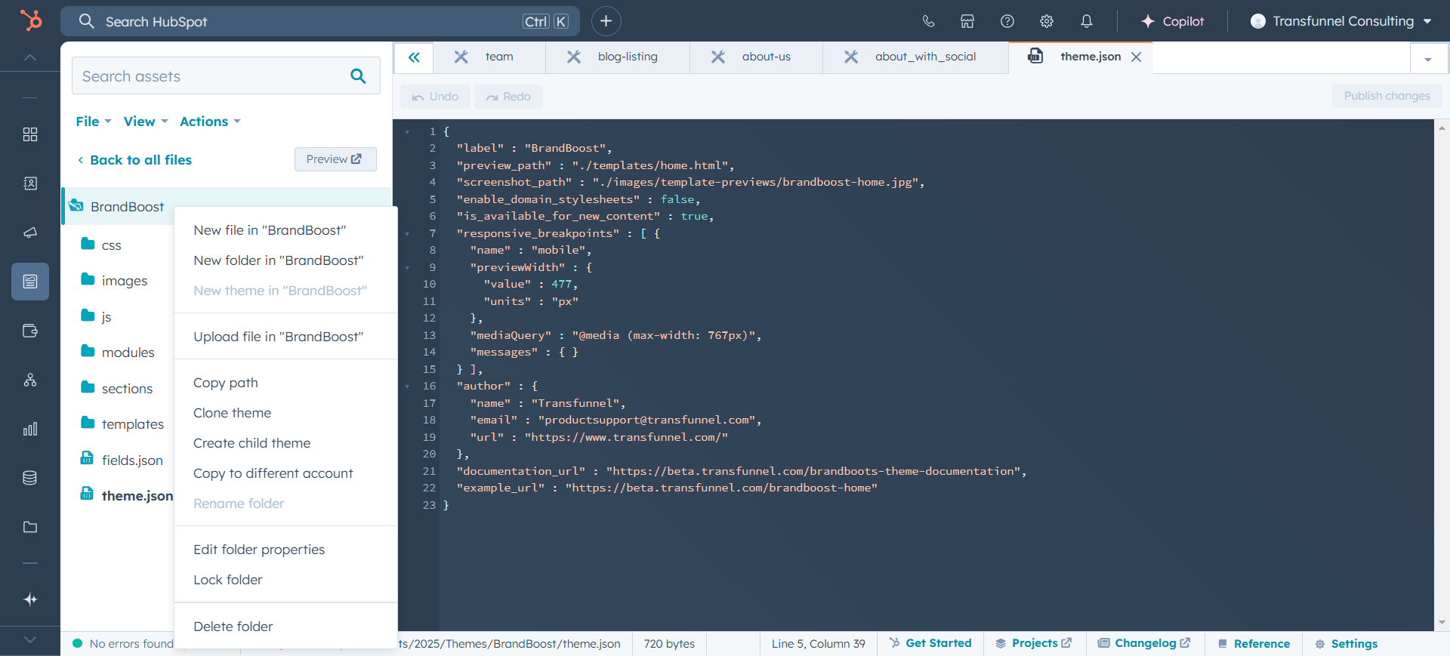Viewport: 1450px width, 656px height.
Task: Collapse the sidebar with double chevron icon
Action: (x=414, y=57)
